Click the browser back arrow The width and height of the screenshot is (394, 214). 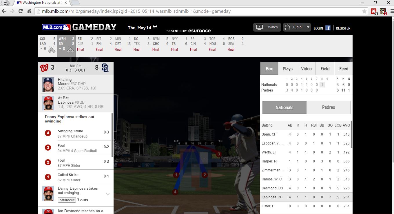pos(4,11)
